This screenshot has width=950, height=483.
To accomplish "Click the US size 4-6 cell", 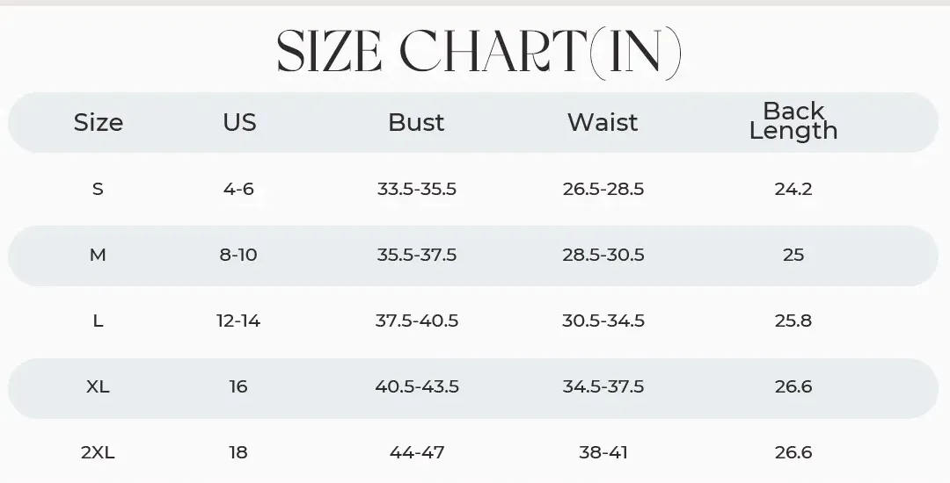I will [238, 189].
